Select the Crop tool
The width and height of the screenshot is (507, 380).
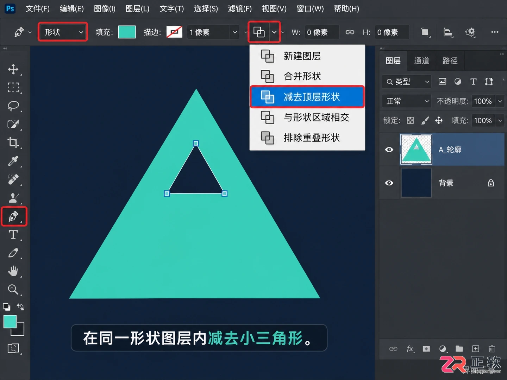13,142
